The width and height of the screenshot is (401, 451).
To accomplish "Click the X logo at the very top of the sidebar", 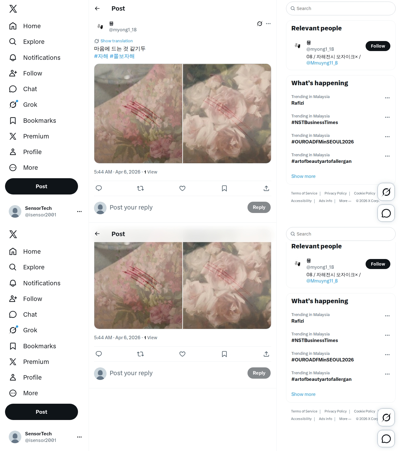I will pyautogui.click(x=13, y=9).
